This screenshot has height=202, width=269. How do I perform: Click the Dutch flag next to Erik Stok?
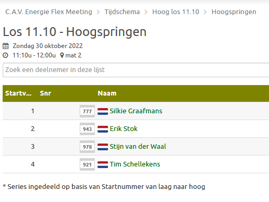pyautogui.click(x=103, y=129)
